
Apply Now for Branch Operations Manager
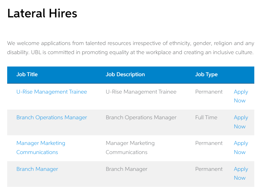tap(241, 122)
